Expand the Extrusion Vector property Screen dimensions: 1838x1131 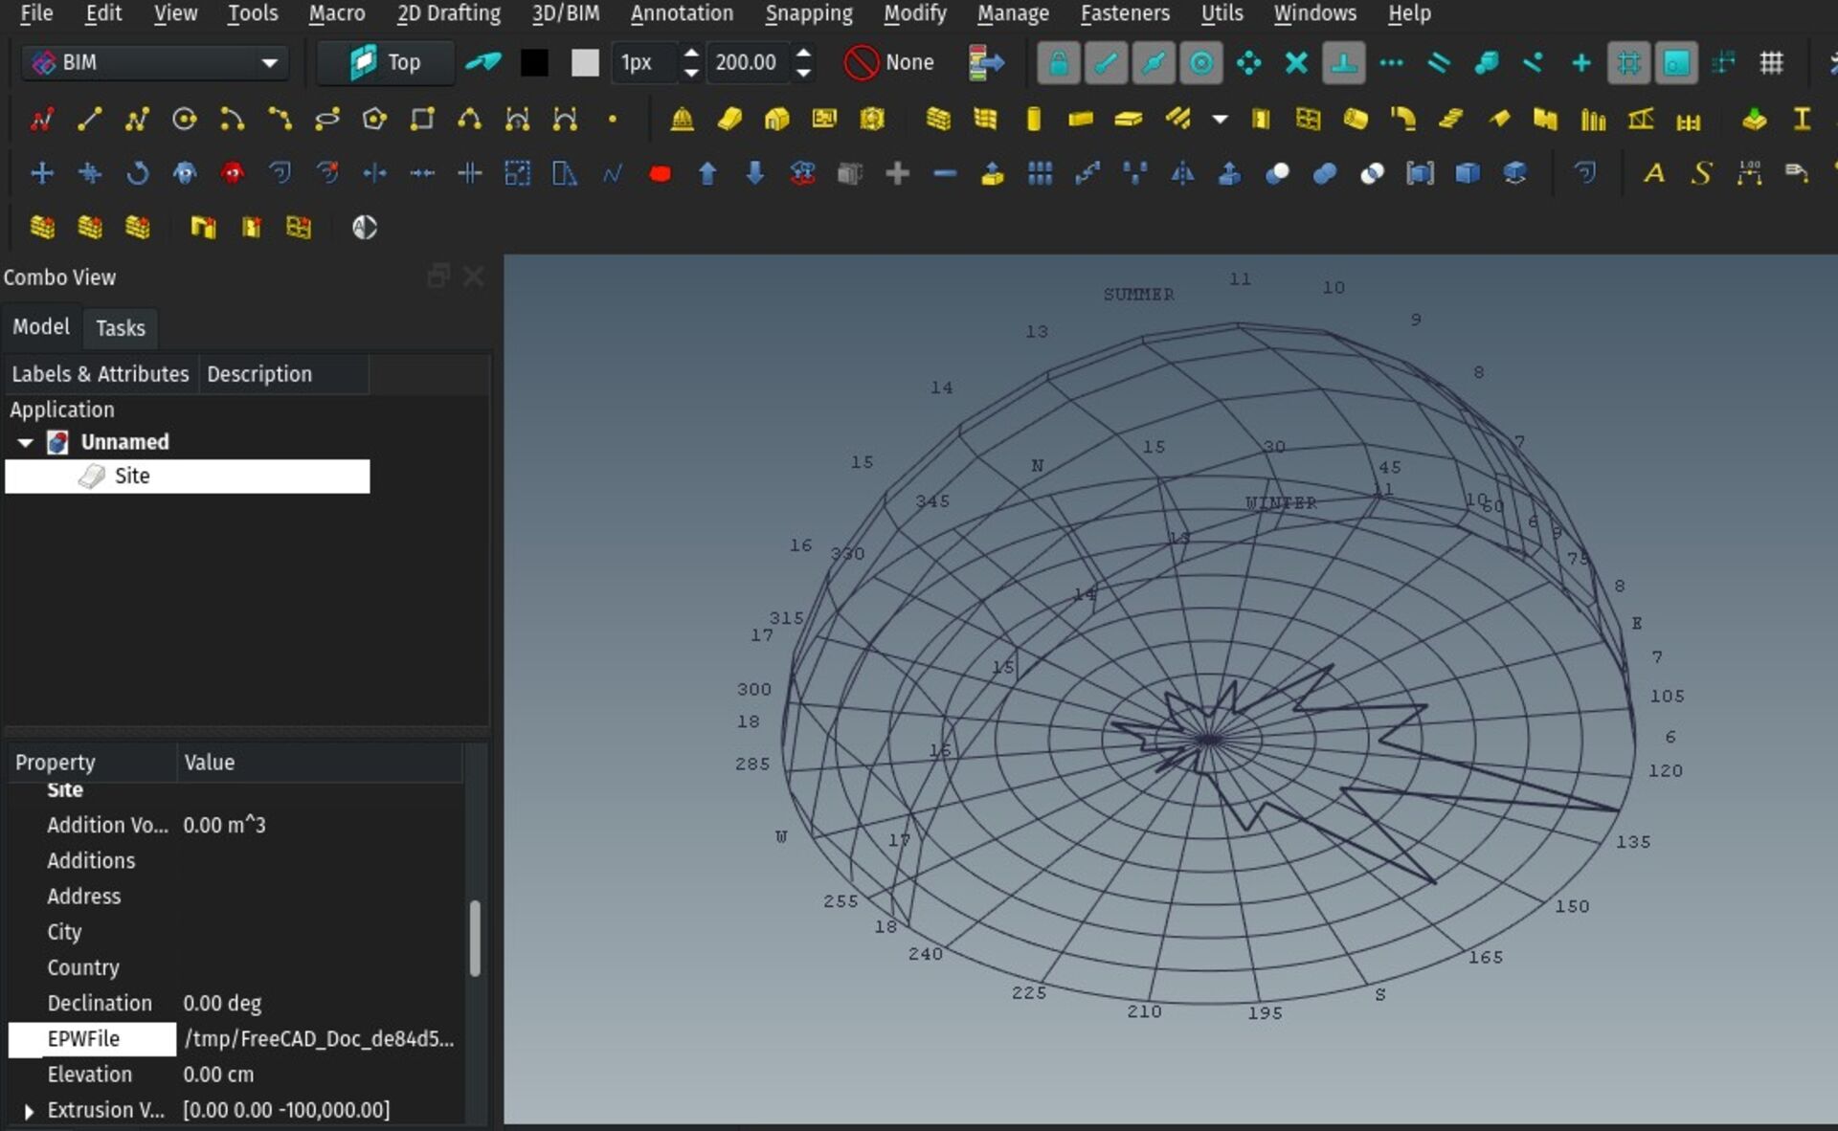coord(29,1111)
